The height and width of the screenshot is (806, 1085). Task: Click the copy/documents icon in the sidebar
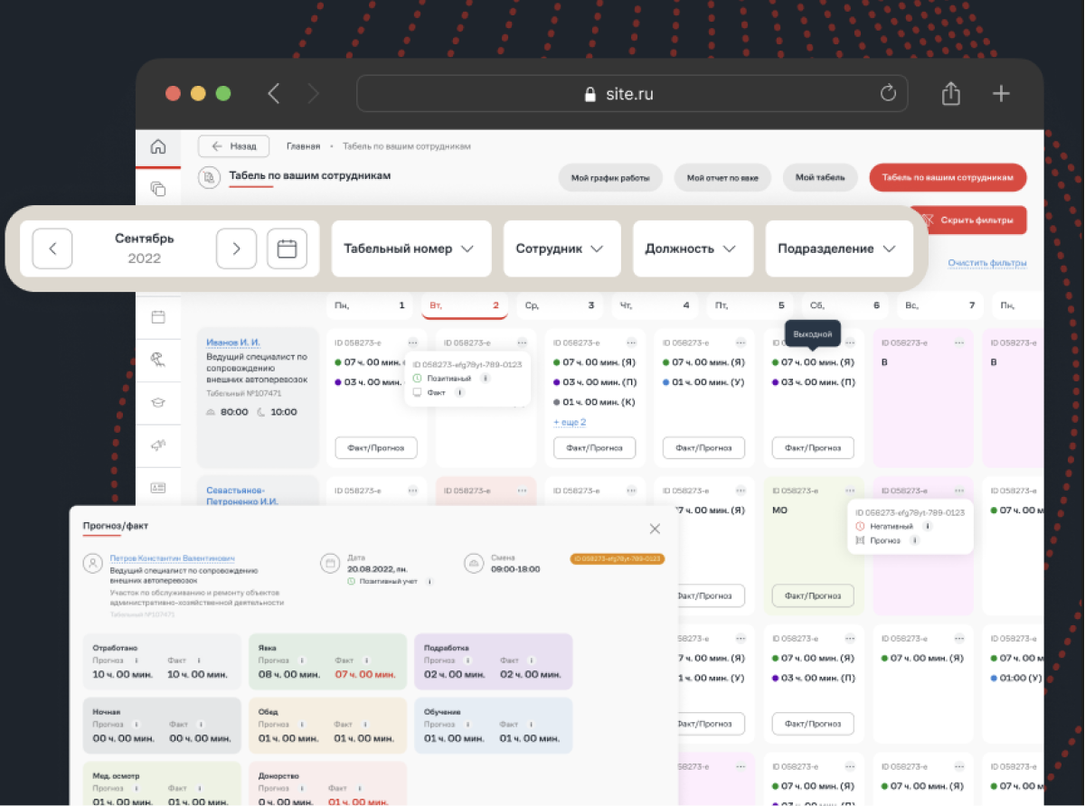point(158,188)
